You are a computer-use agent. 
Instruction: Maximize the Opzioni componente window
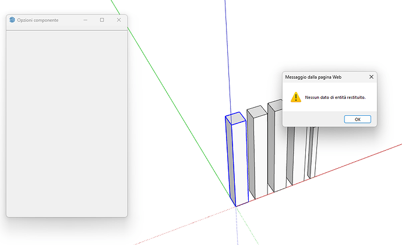[102, 20]
